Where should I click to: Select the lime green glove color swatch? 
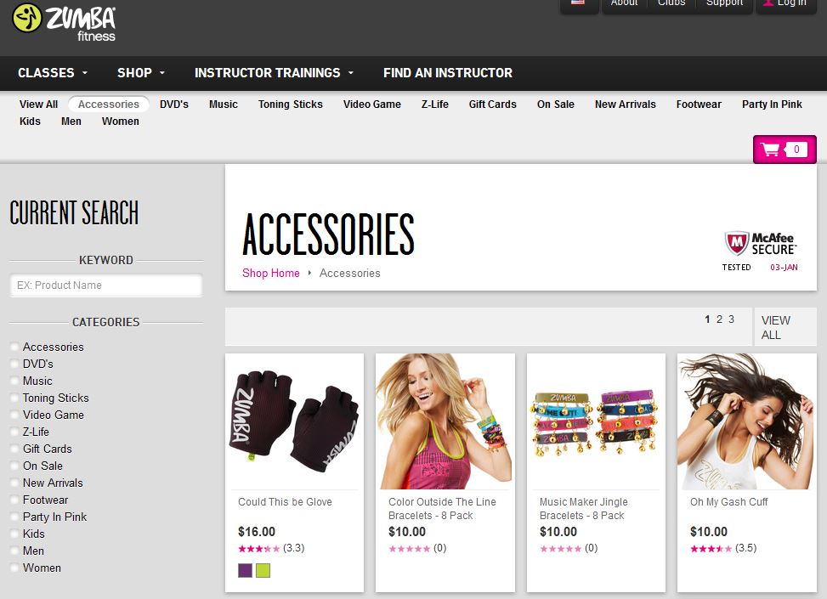263,570
